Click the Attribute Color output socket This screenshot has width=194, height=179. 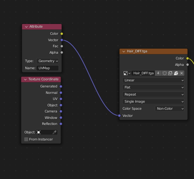pos(62,33)
